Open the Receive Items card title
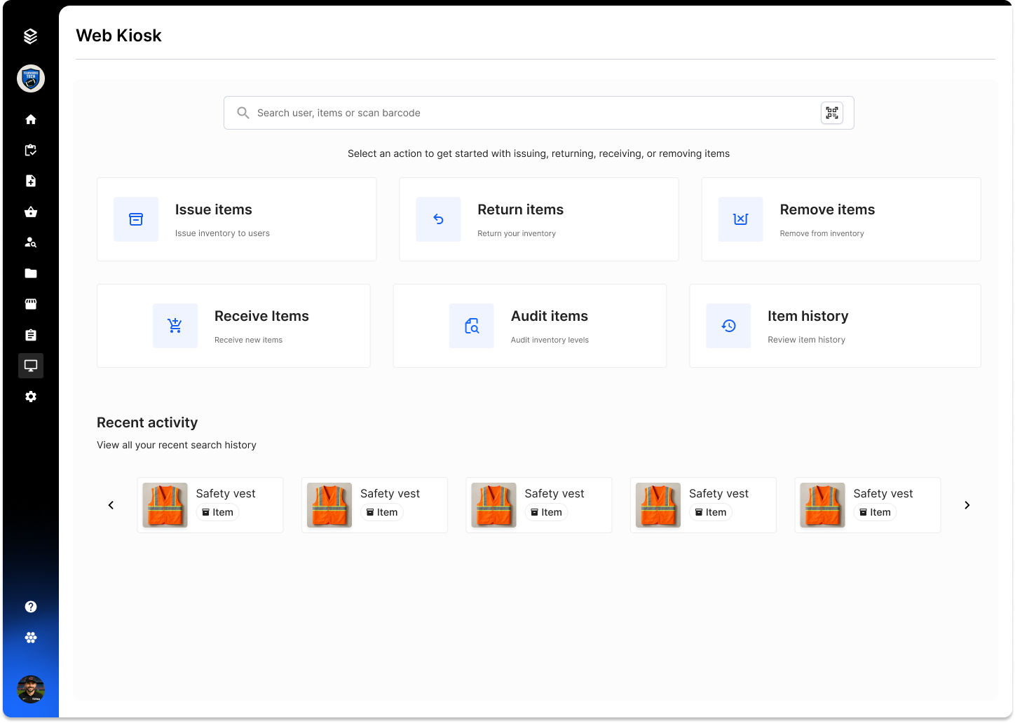This screenshot has height=723, width=1015. click(261, 316)
